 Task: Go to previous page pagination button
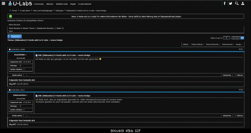[x=228, y=38]
